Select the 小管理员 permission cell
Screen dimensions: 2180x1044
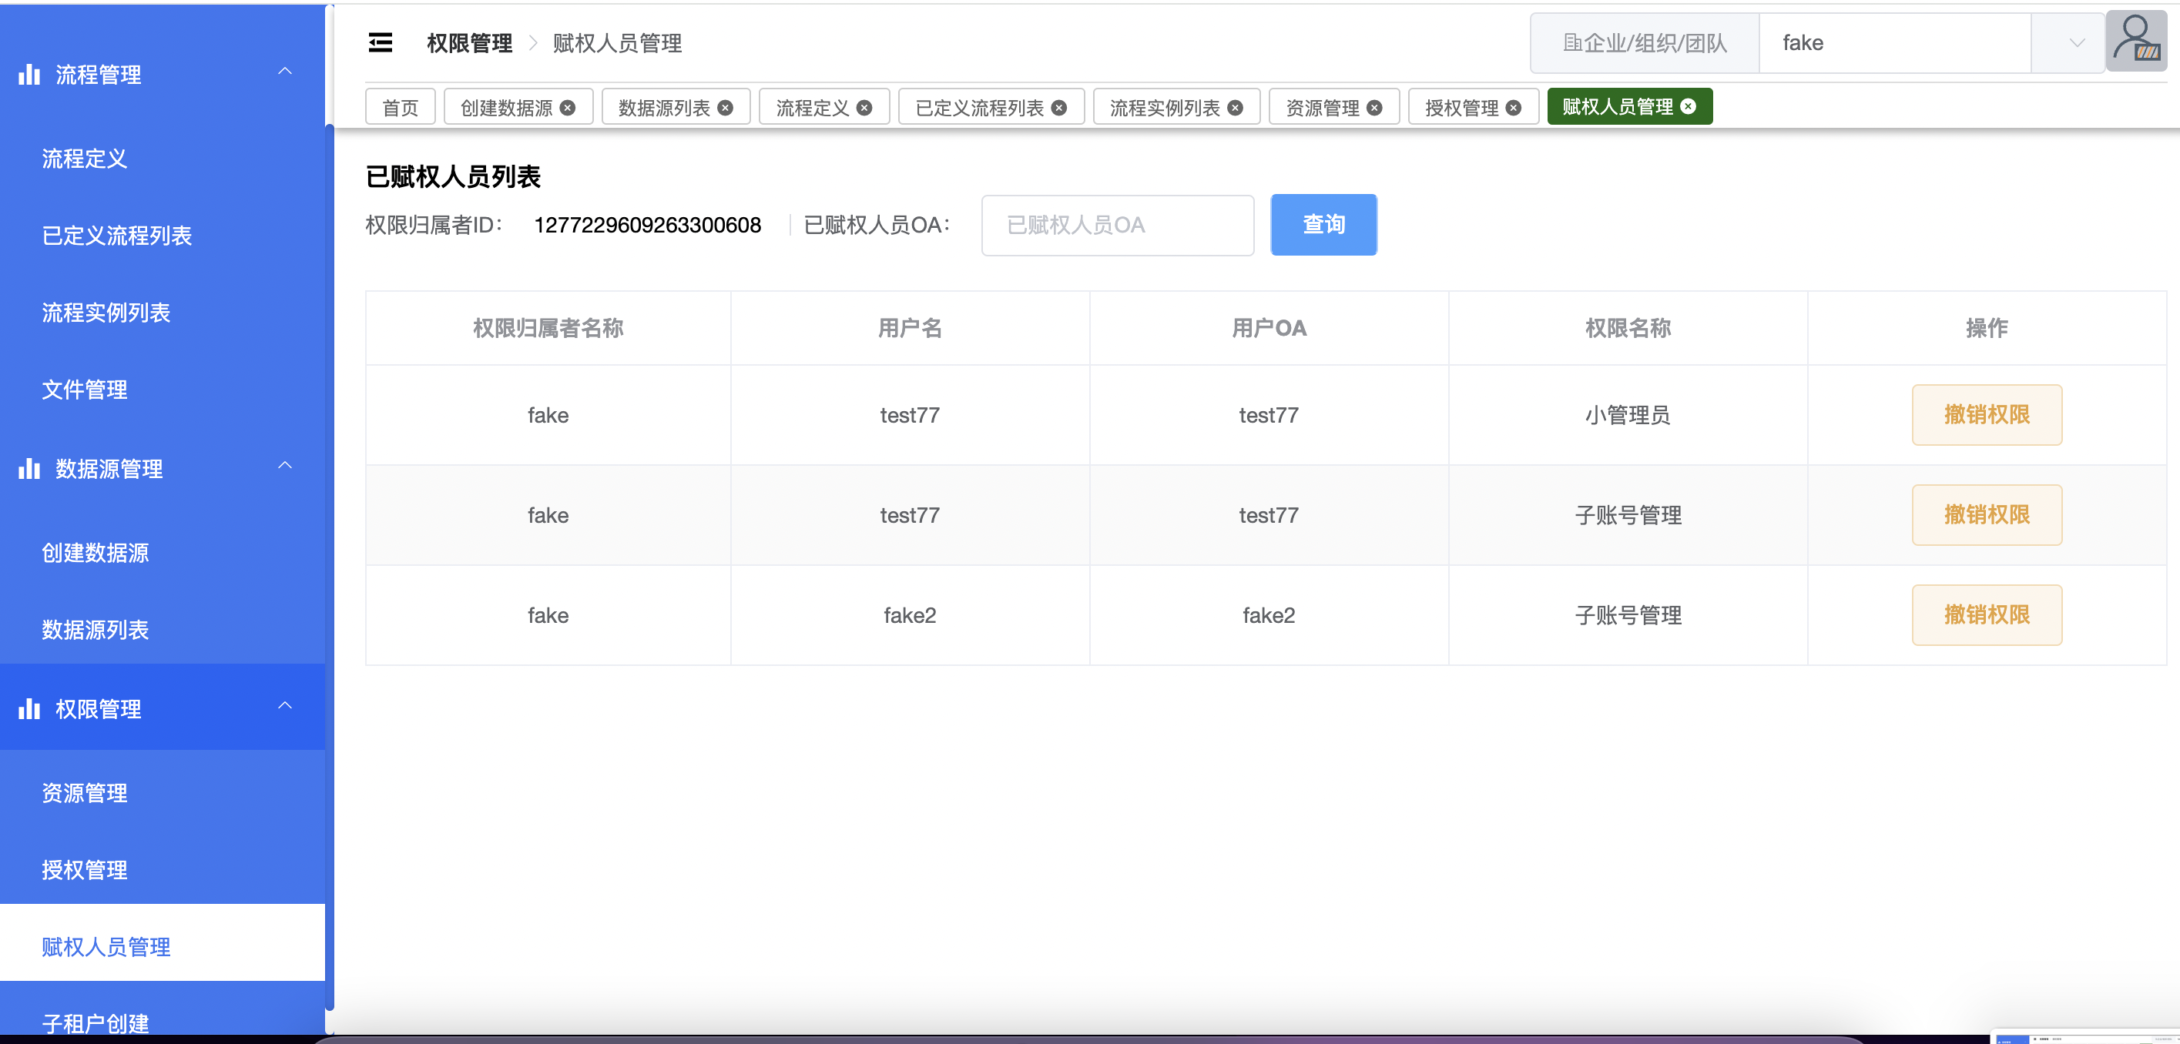1628,416
